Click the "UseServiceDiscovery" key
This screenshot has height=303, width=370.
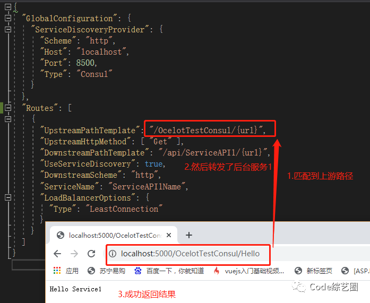click(88, 163)
